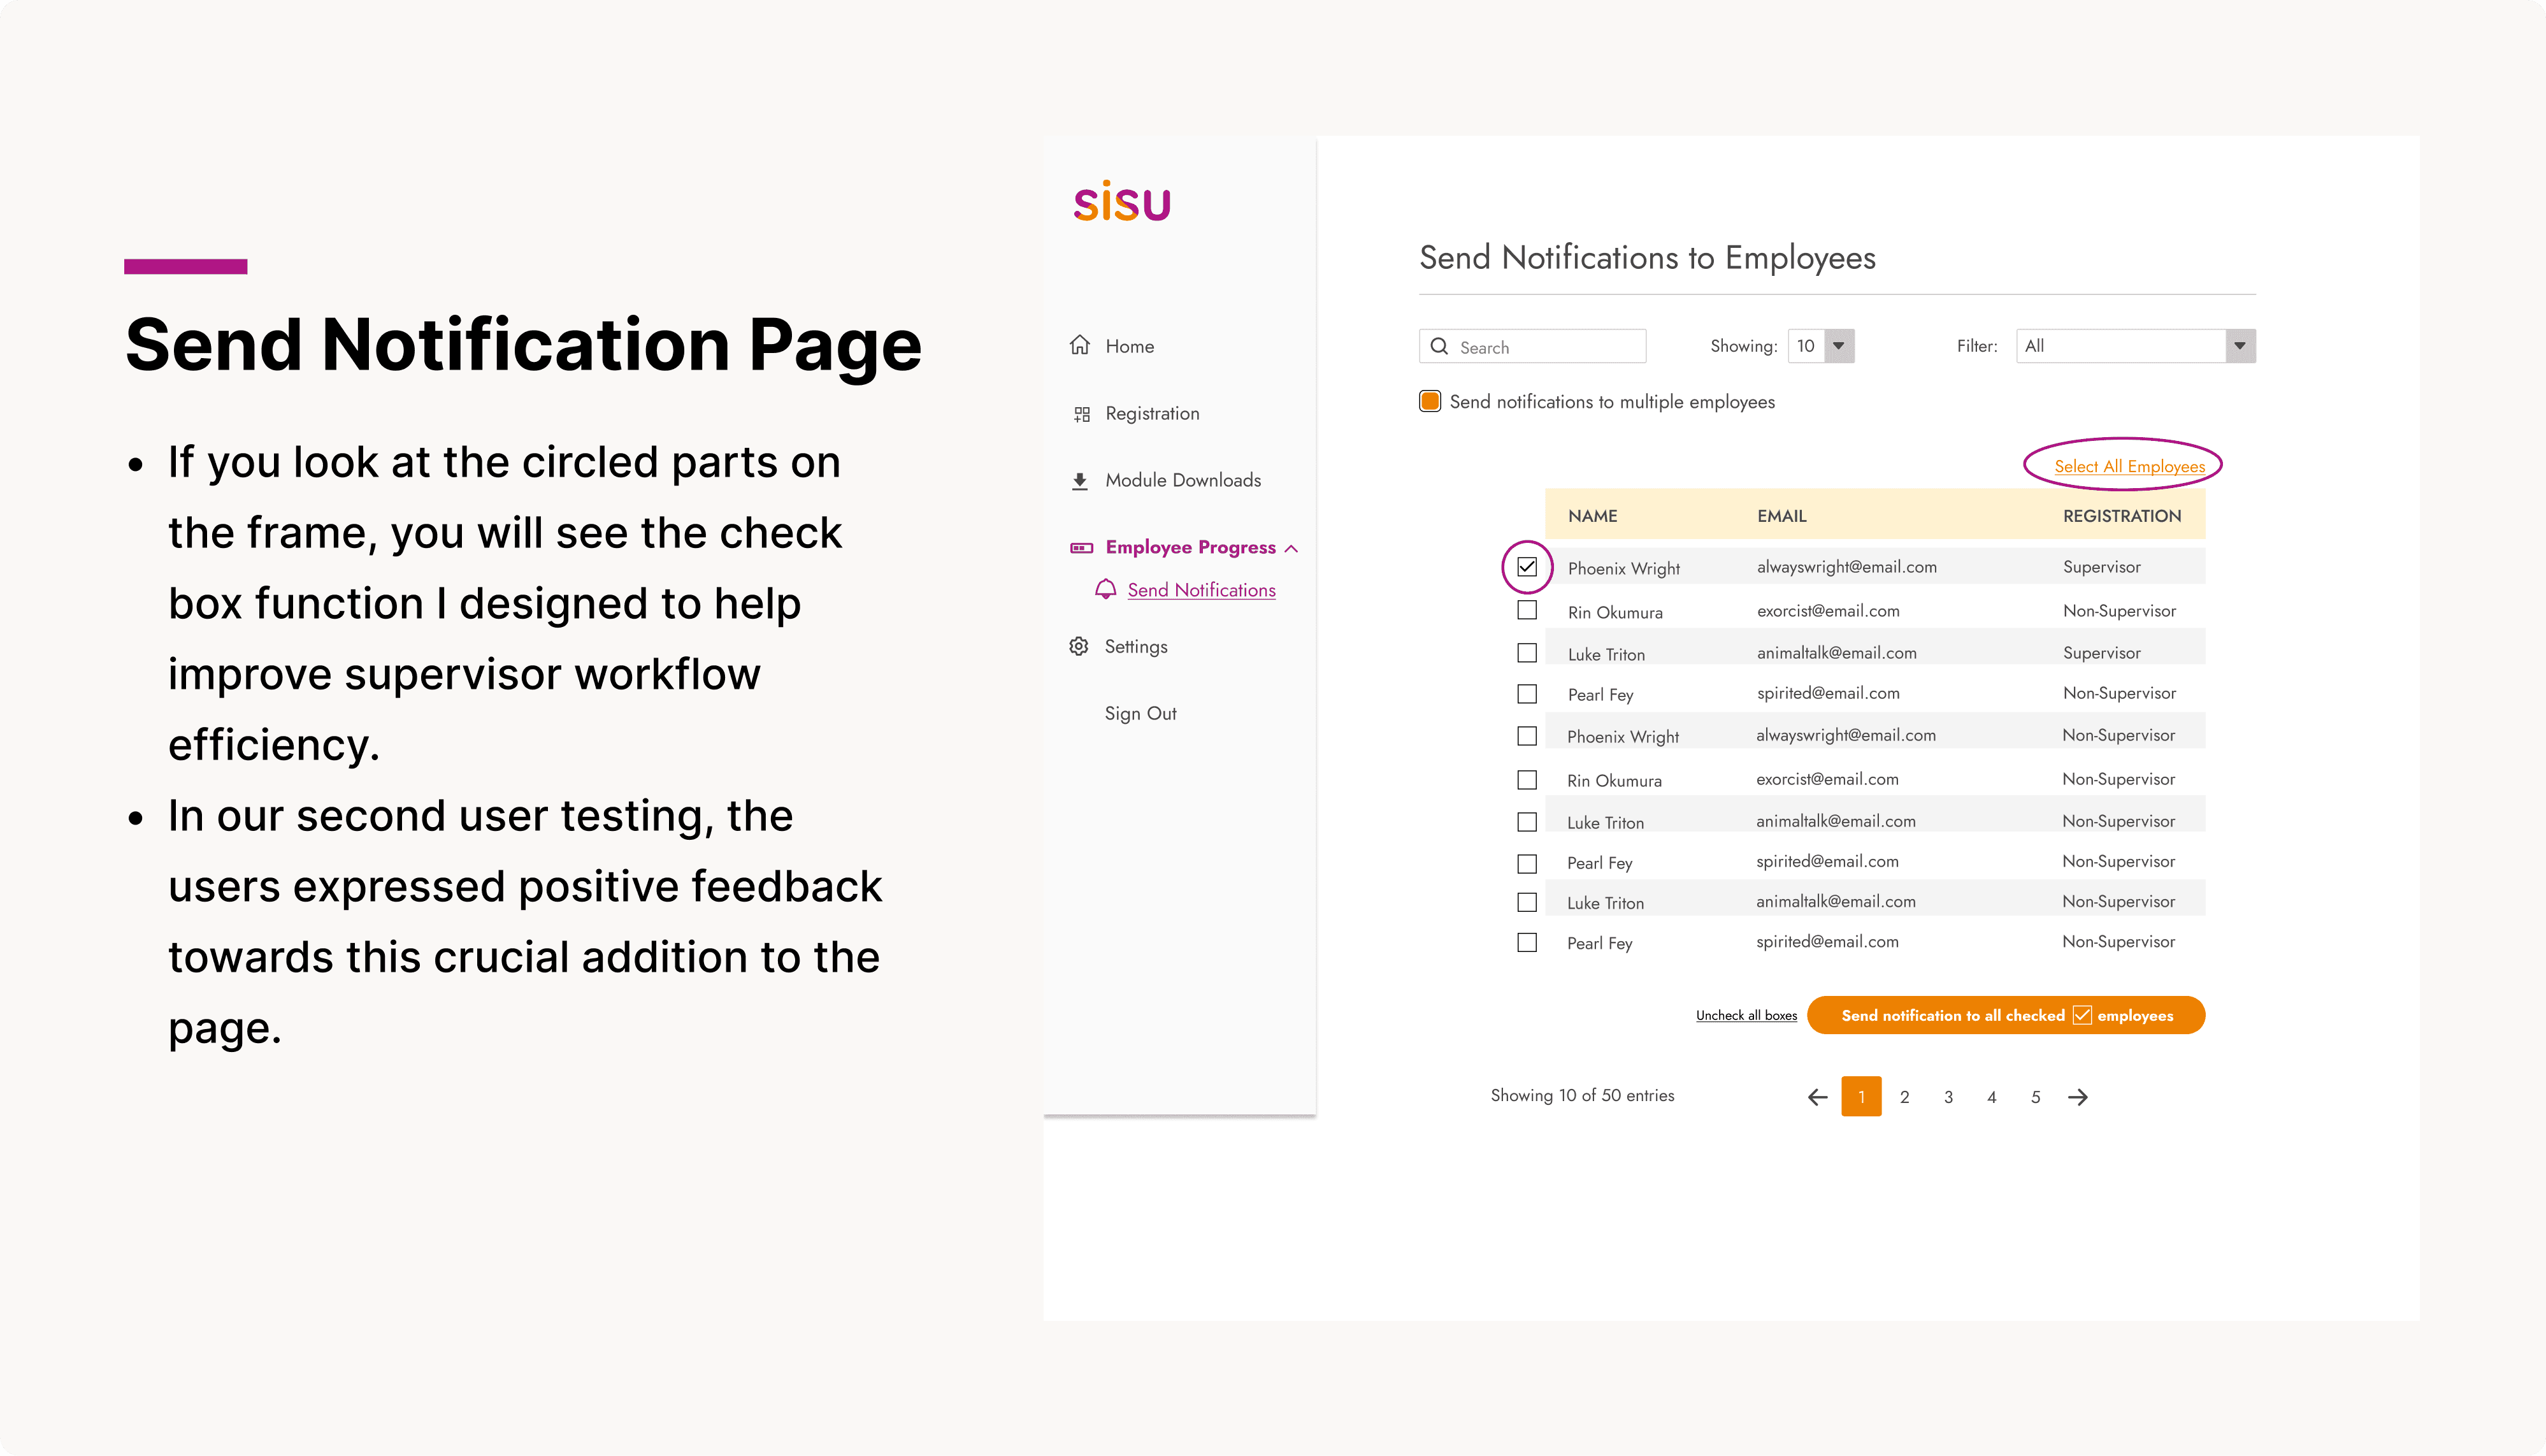Open the Showing 10 entries dropdown
2546x1456 pixels.
pos(1822,346)
